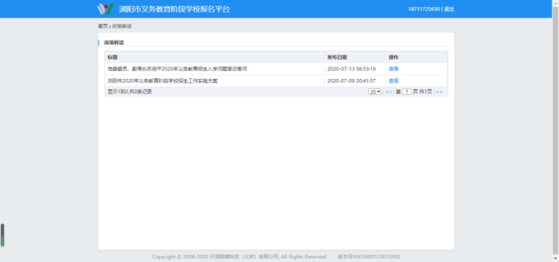Screen dimensions: 559x262
Task: Click 操作 column header
Action: [394, 57]
